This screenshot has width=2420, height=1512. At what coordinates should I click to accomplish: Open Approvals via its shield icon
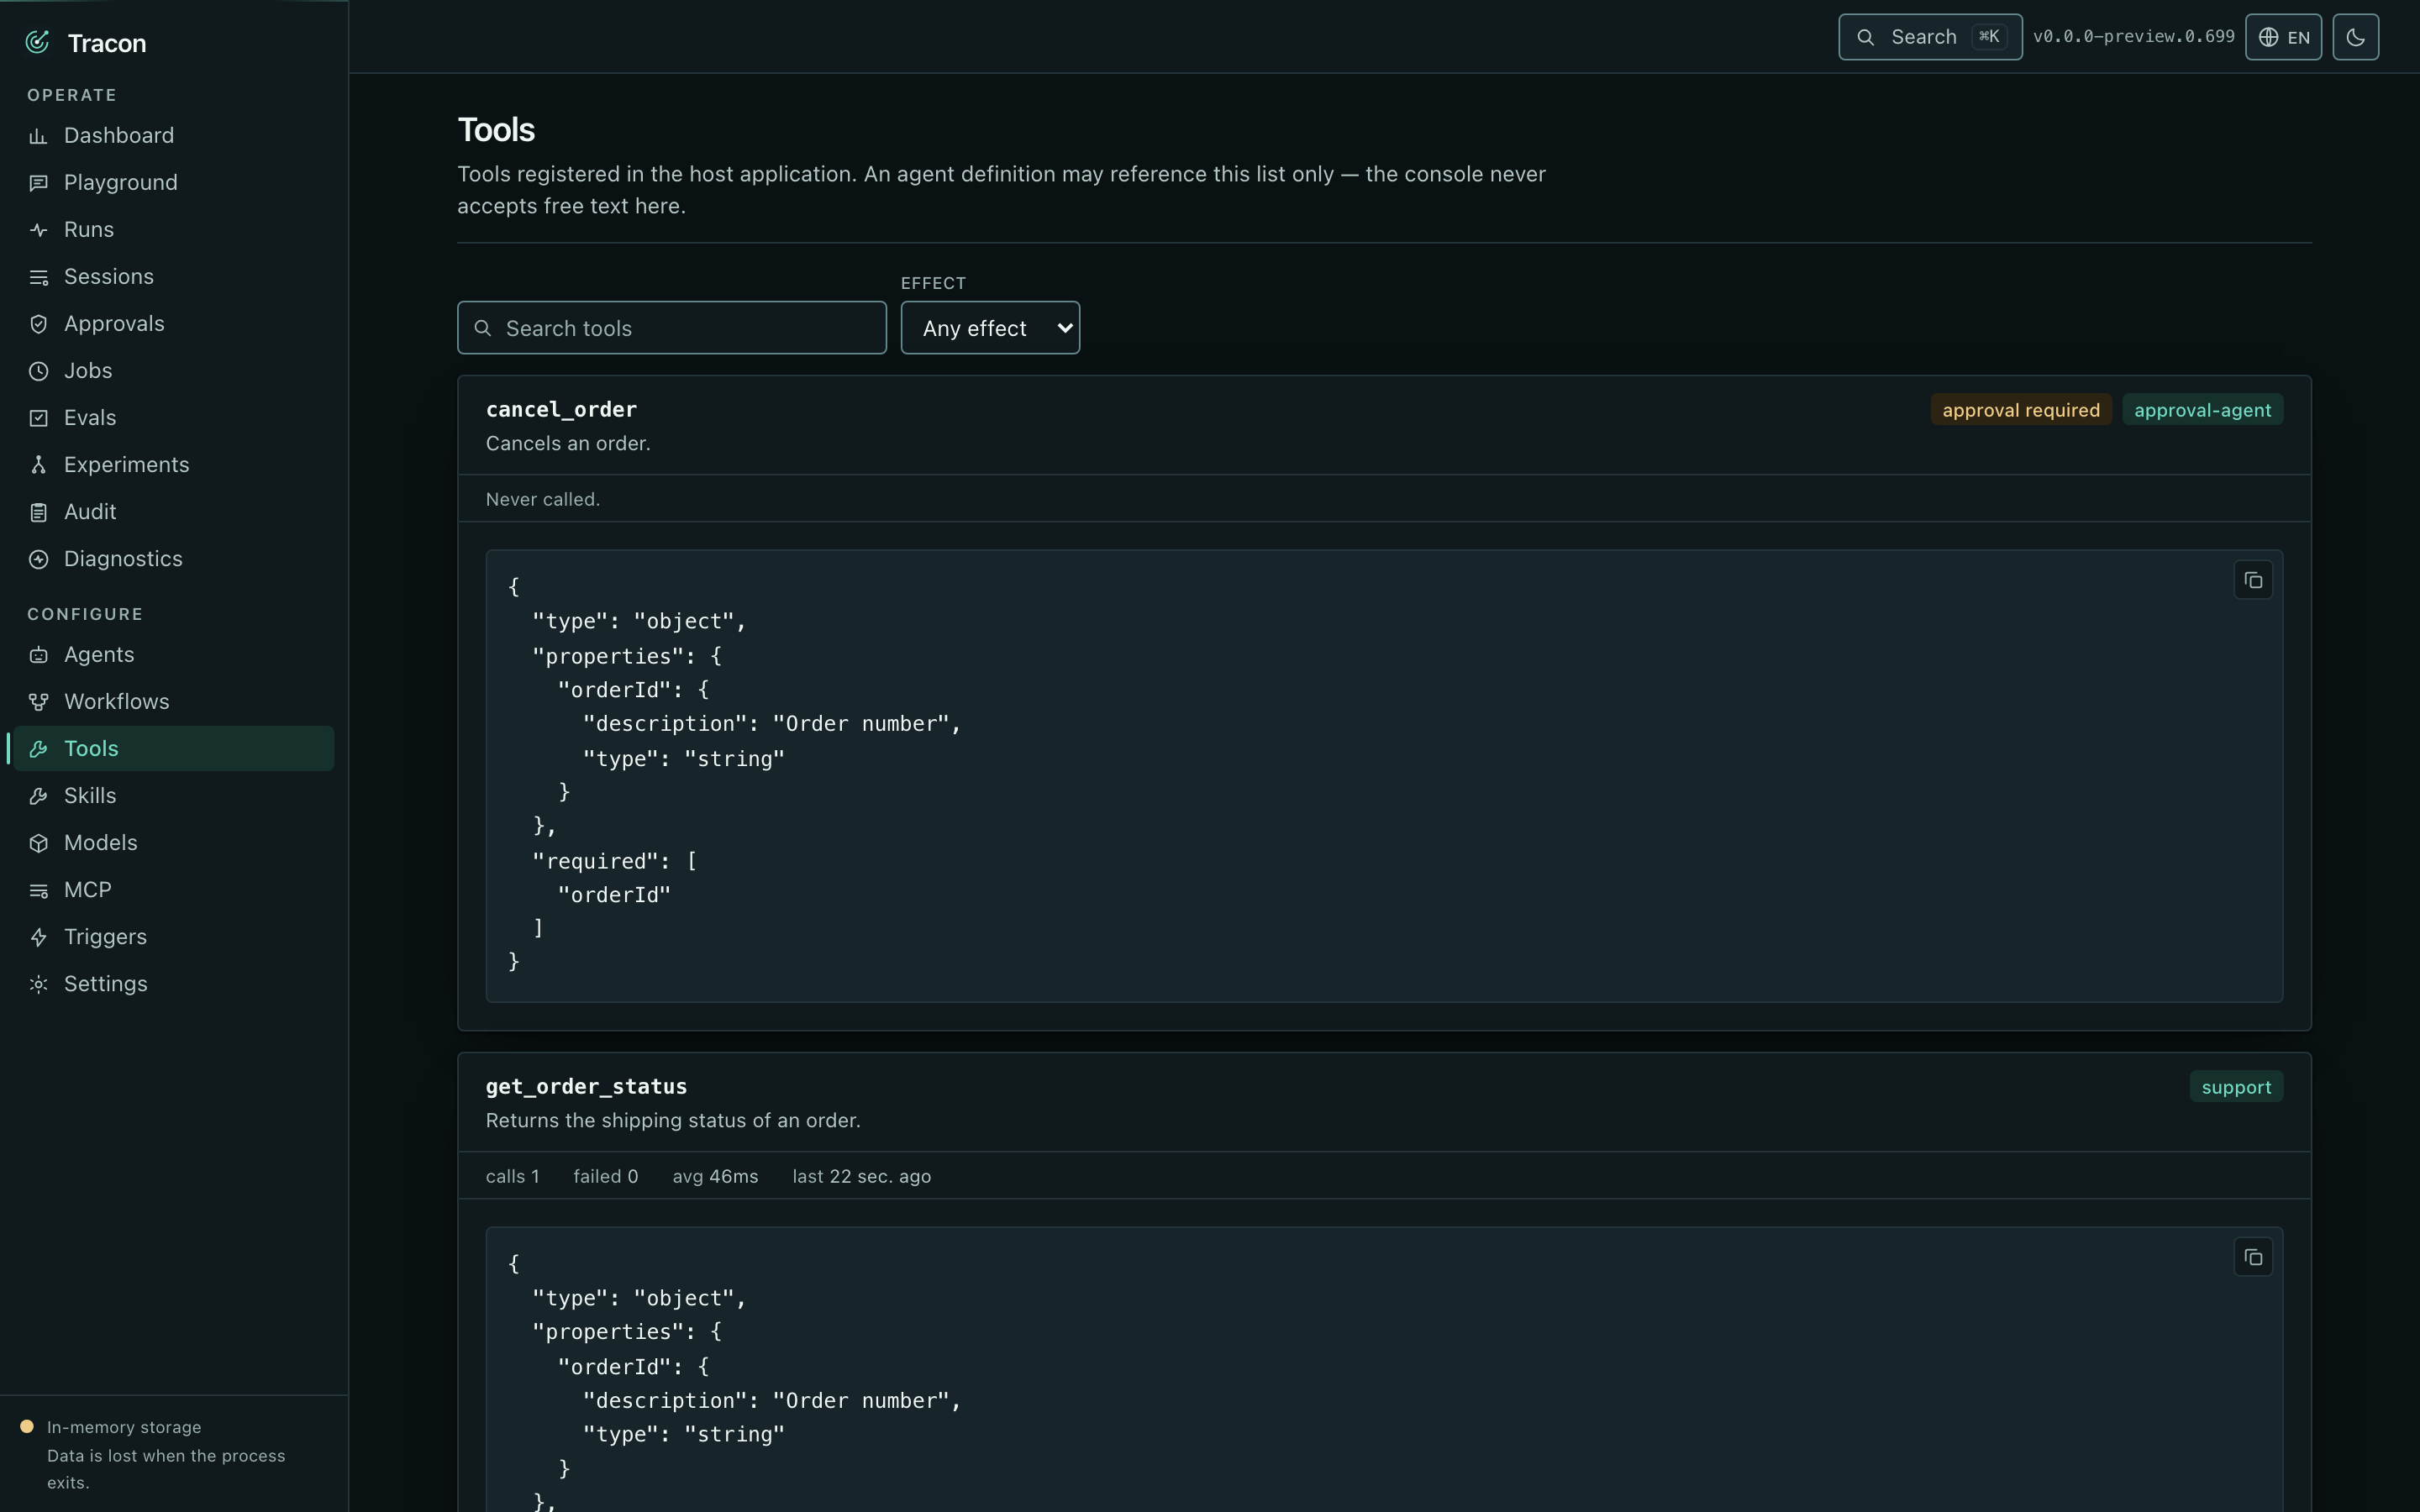38,324
